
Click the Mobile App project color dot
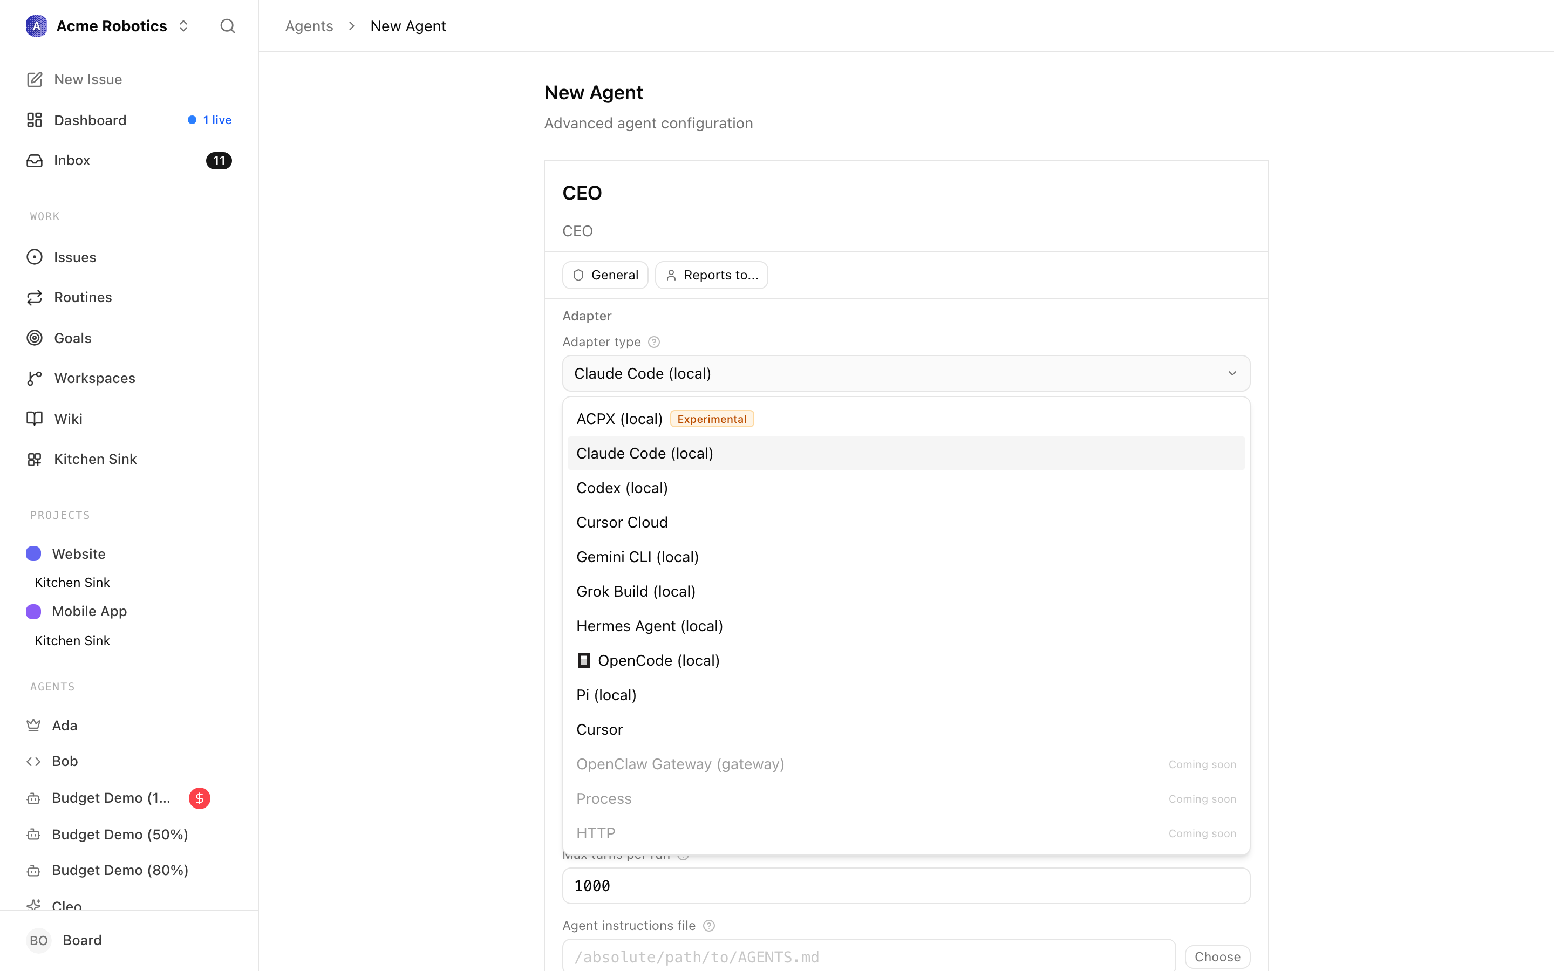(33, 611)
